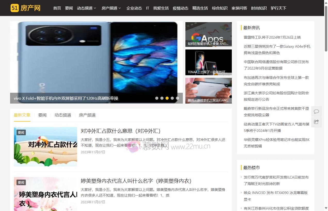Click the 要闻 tag on 婷美塑身内衣 image
Viewport: 328px width, 211px height.
21,182
